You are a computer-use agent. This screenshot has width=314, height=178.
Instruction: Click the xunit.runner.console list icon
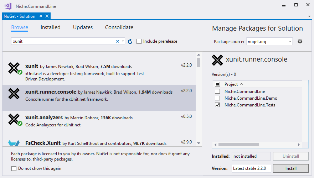coord(14,94)
